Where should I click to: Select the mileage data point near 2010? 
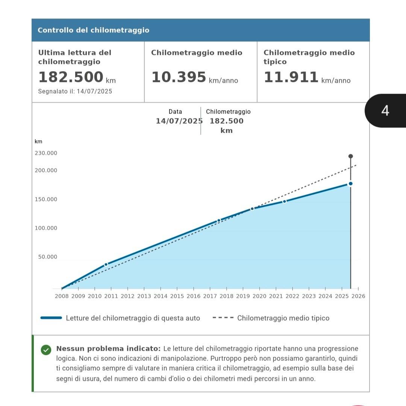106,265
